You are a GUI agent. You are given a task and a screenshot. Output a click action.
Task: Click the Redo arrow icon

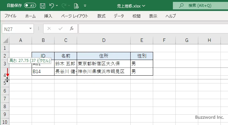coord(64,6)
